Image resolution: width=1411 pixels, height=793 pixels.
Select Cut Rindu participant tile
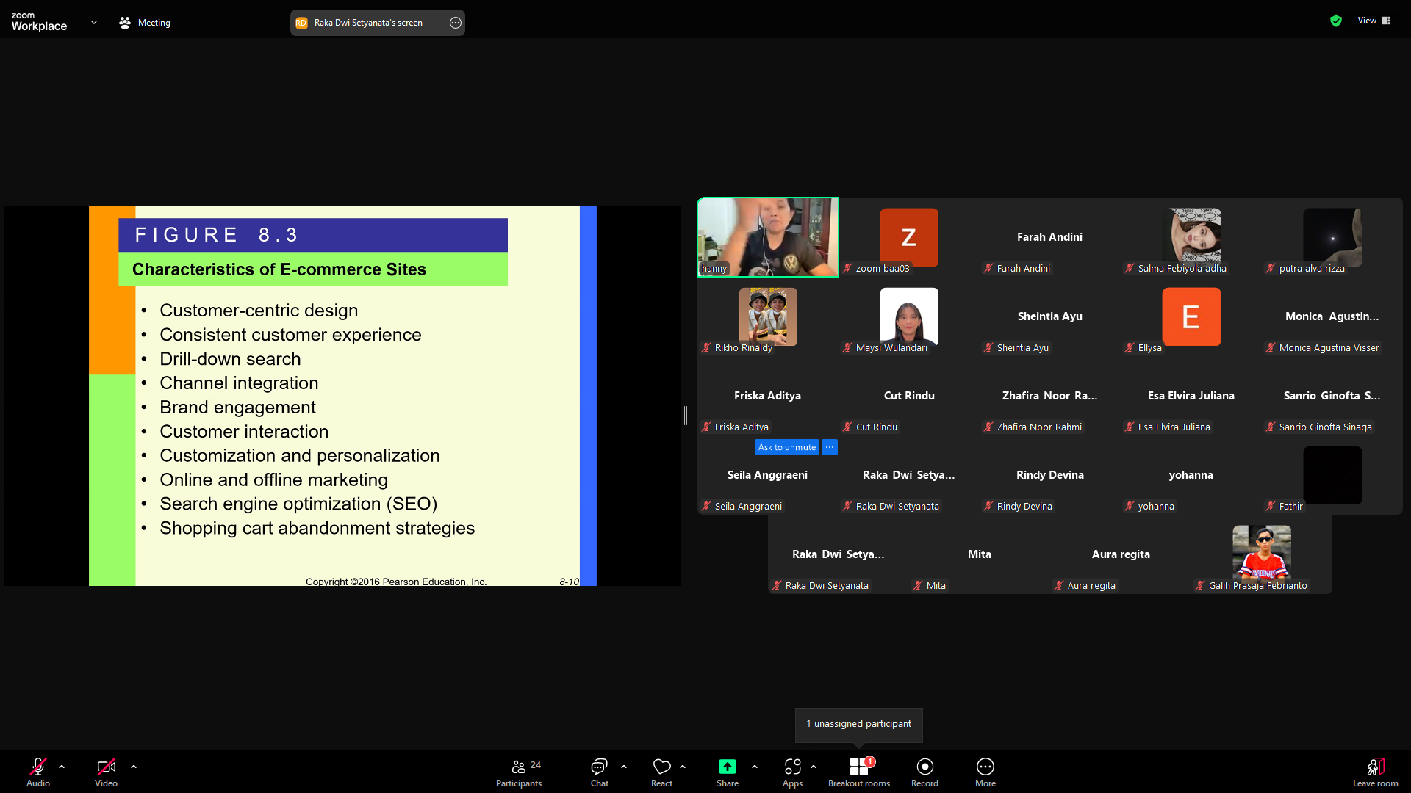[909, 396]
